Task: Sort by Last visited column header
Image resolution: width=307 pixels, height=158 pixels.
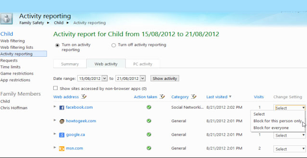Action: [x=217, y=96]
